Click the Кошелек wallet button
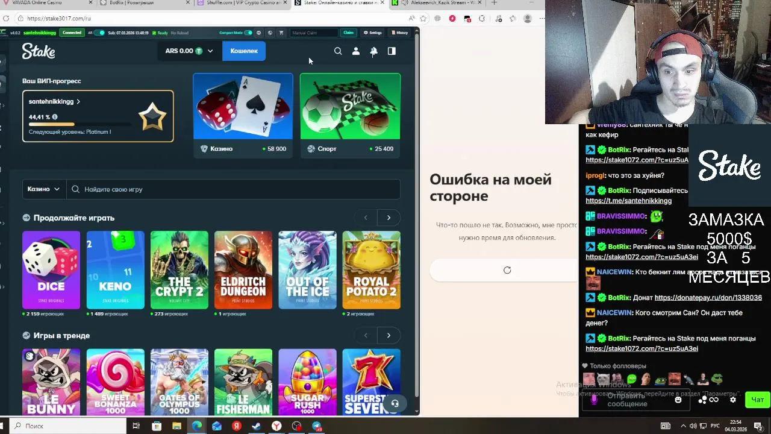 click(x=244, y=51)
